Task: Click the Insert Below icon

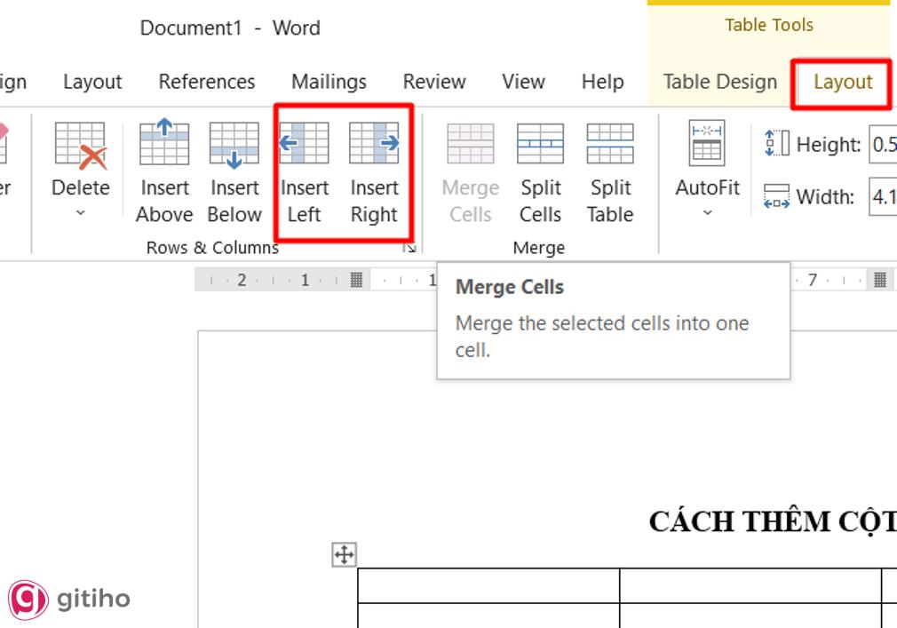Action: tap(234, 142)
